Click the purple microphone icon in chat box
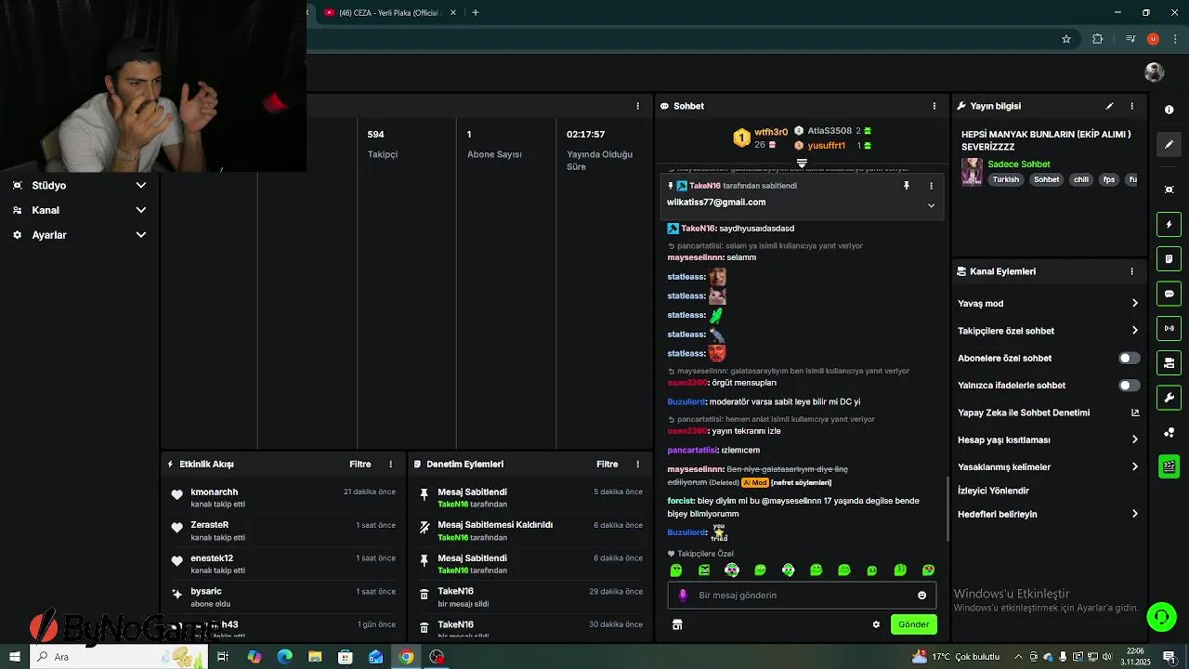 (x=683, y=596)
